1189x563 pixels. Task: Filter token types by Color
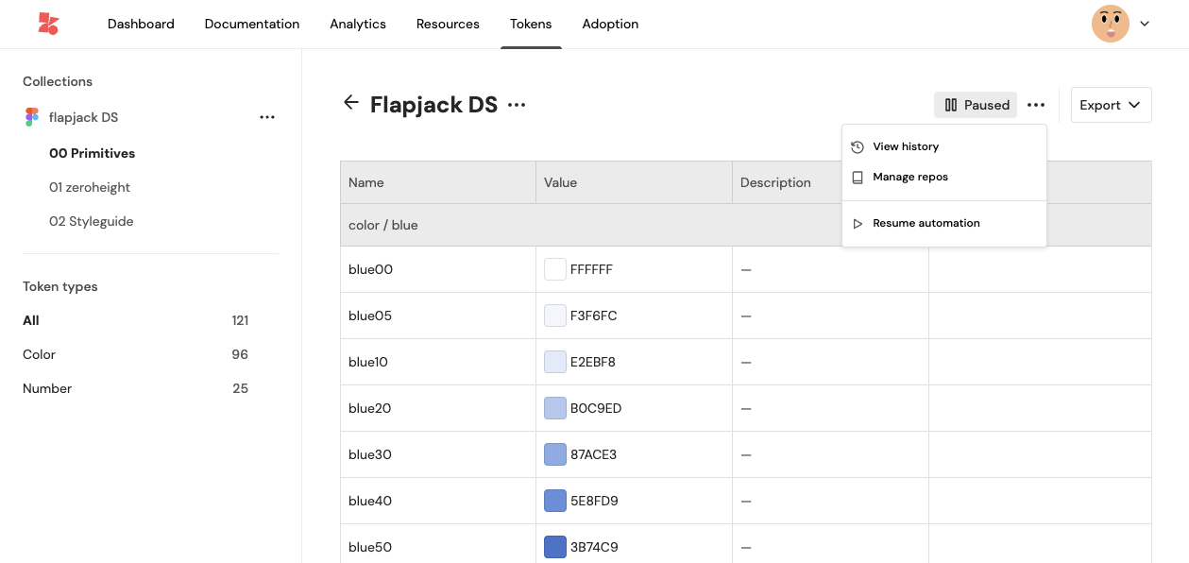pyautogui.click(x=40, y=354)
